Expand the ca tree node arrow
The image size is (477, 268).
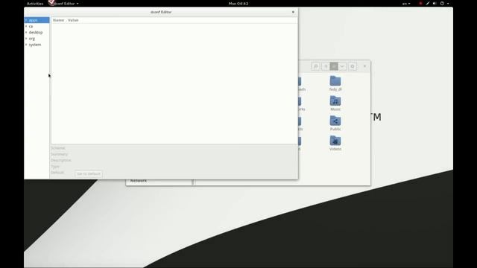click(26, 26)
